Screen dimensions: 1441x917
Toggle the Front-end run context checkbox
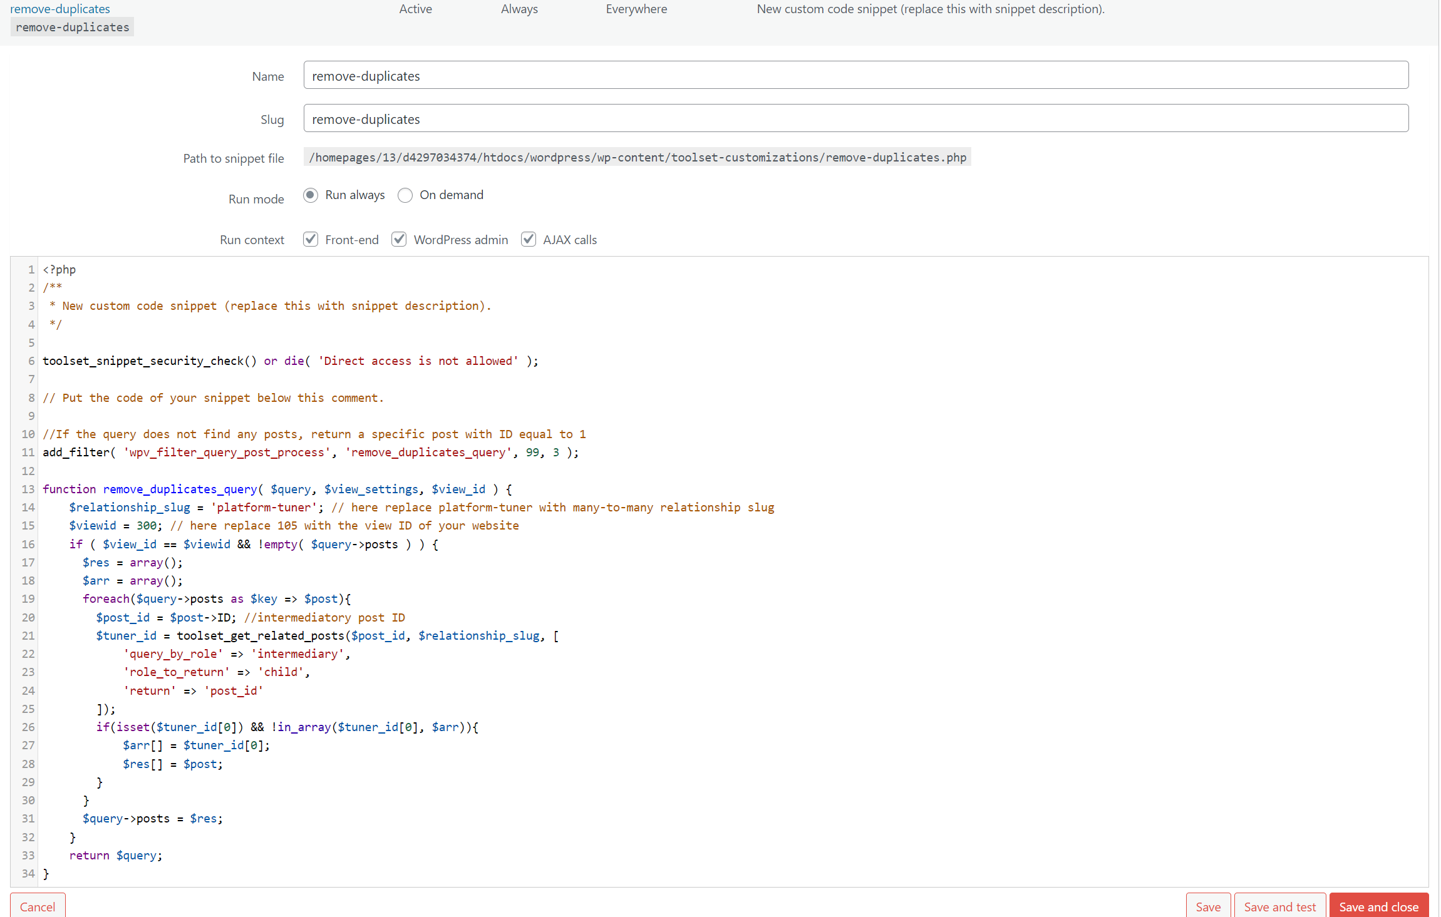(x=311, y=239)
